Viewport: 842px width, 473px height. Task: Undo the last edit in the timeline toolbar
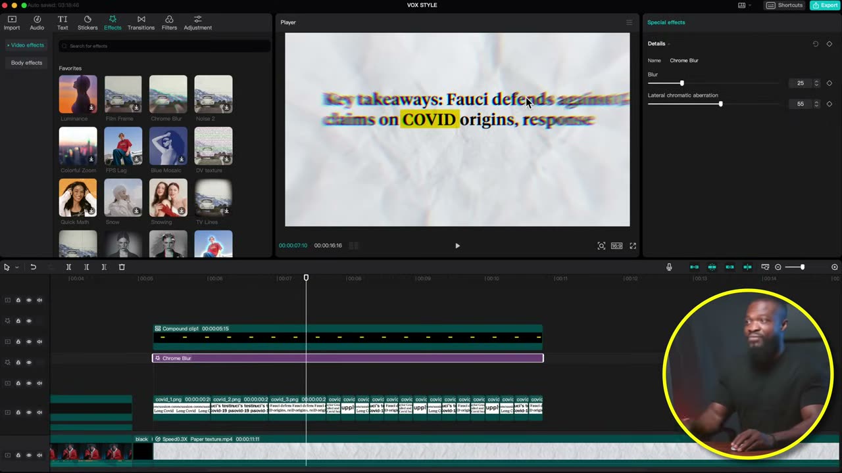tap(33, 267)
